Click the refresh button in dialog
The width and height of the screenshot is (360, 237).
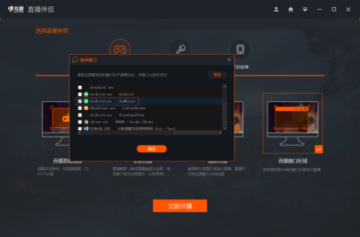coord(218,75)
